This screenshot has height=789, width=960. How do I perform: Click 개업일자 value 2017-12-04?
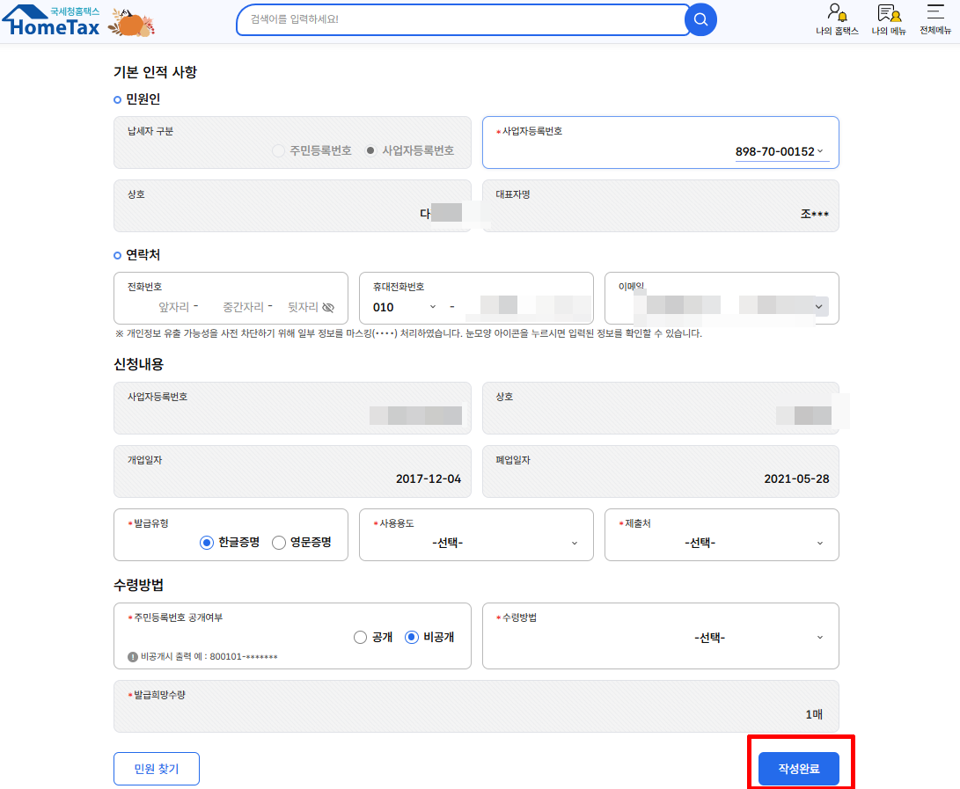[429, 479]
